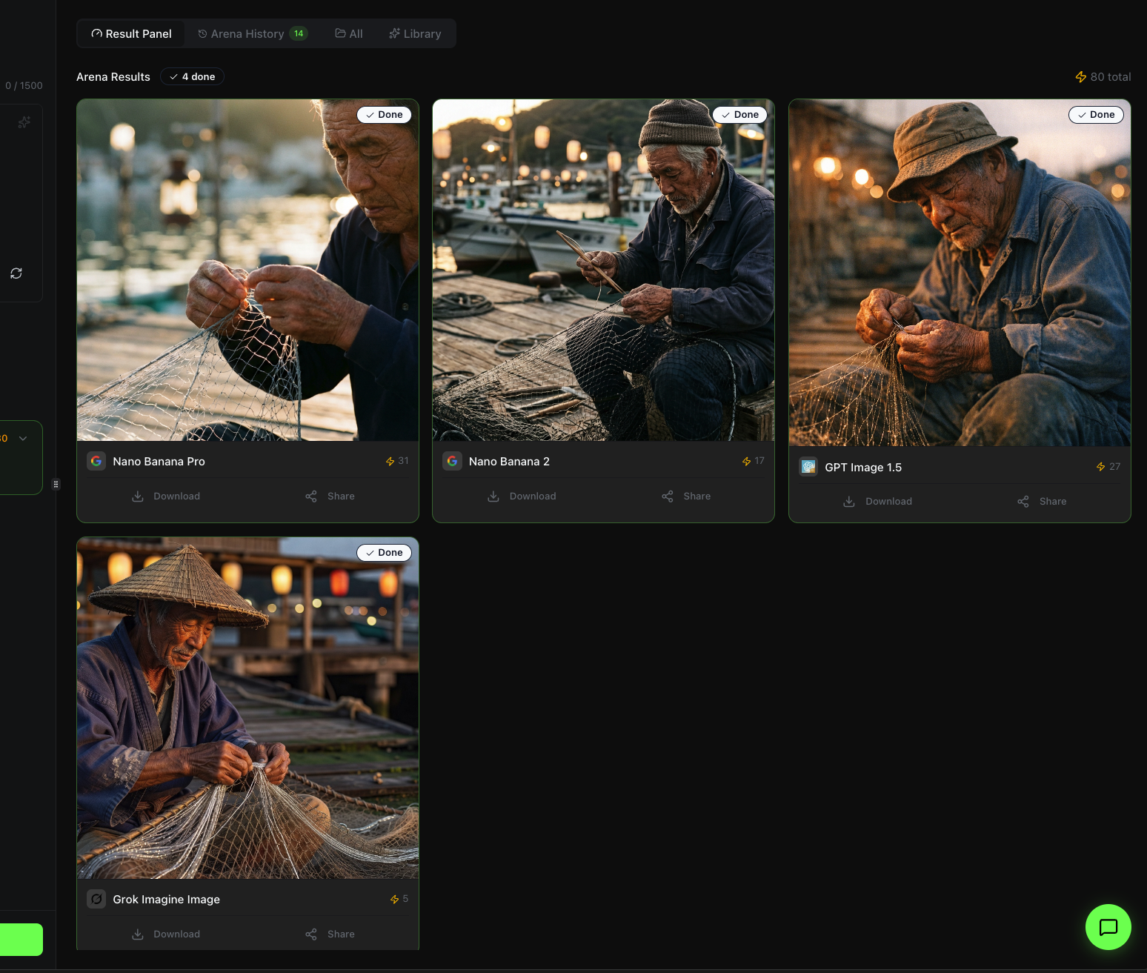Viewport: 1147px width, 973px height.
Task: Click Download under Grok Imagine Image
Action: 176,934
